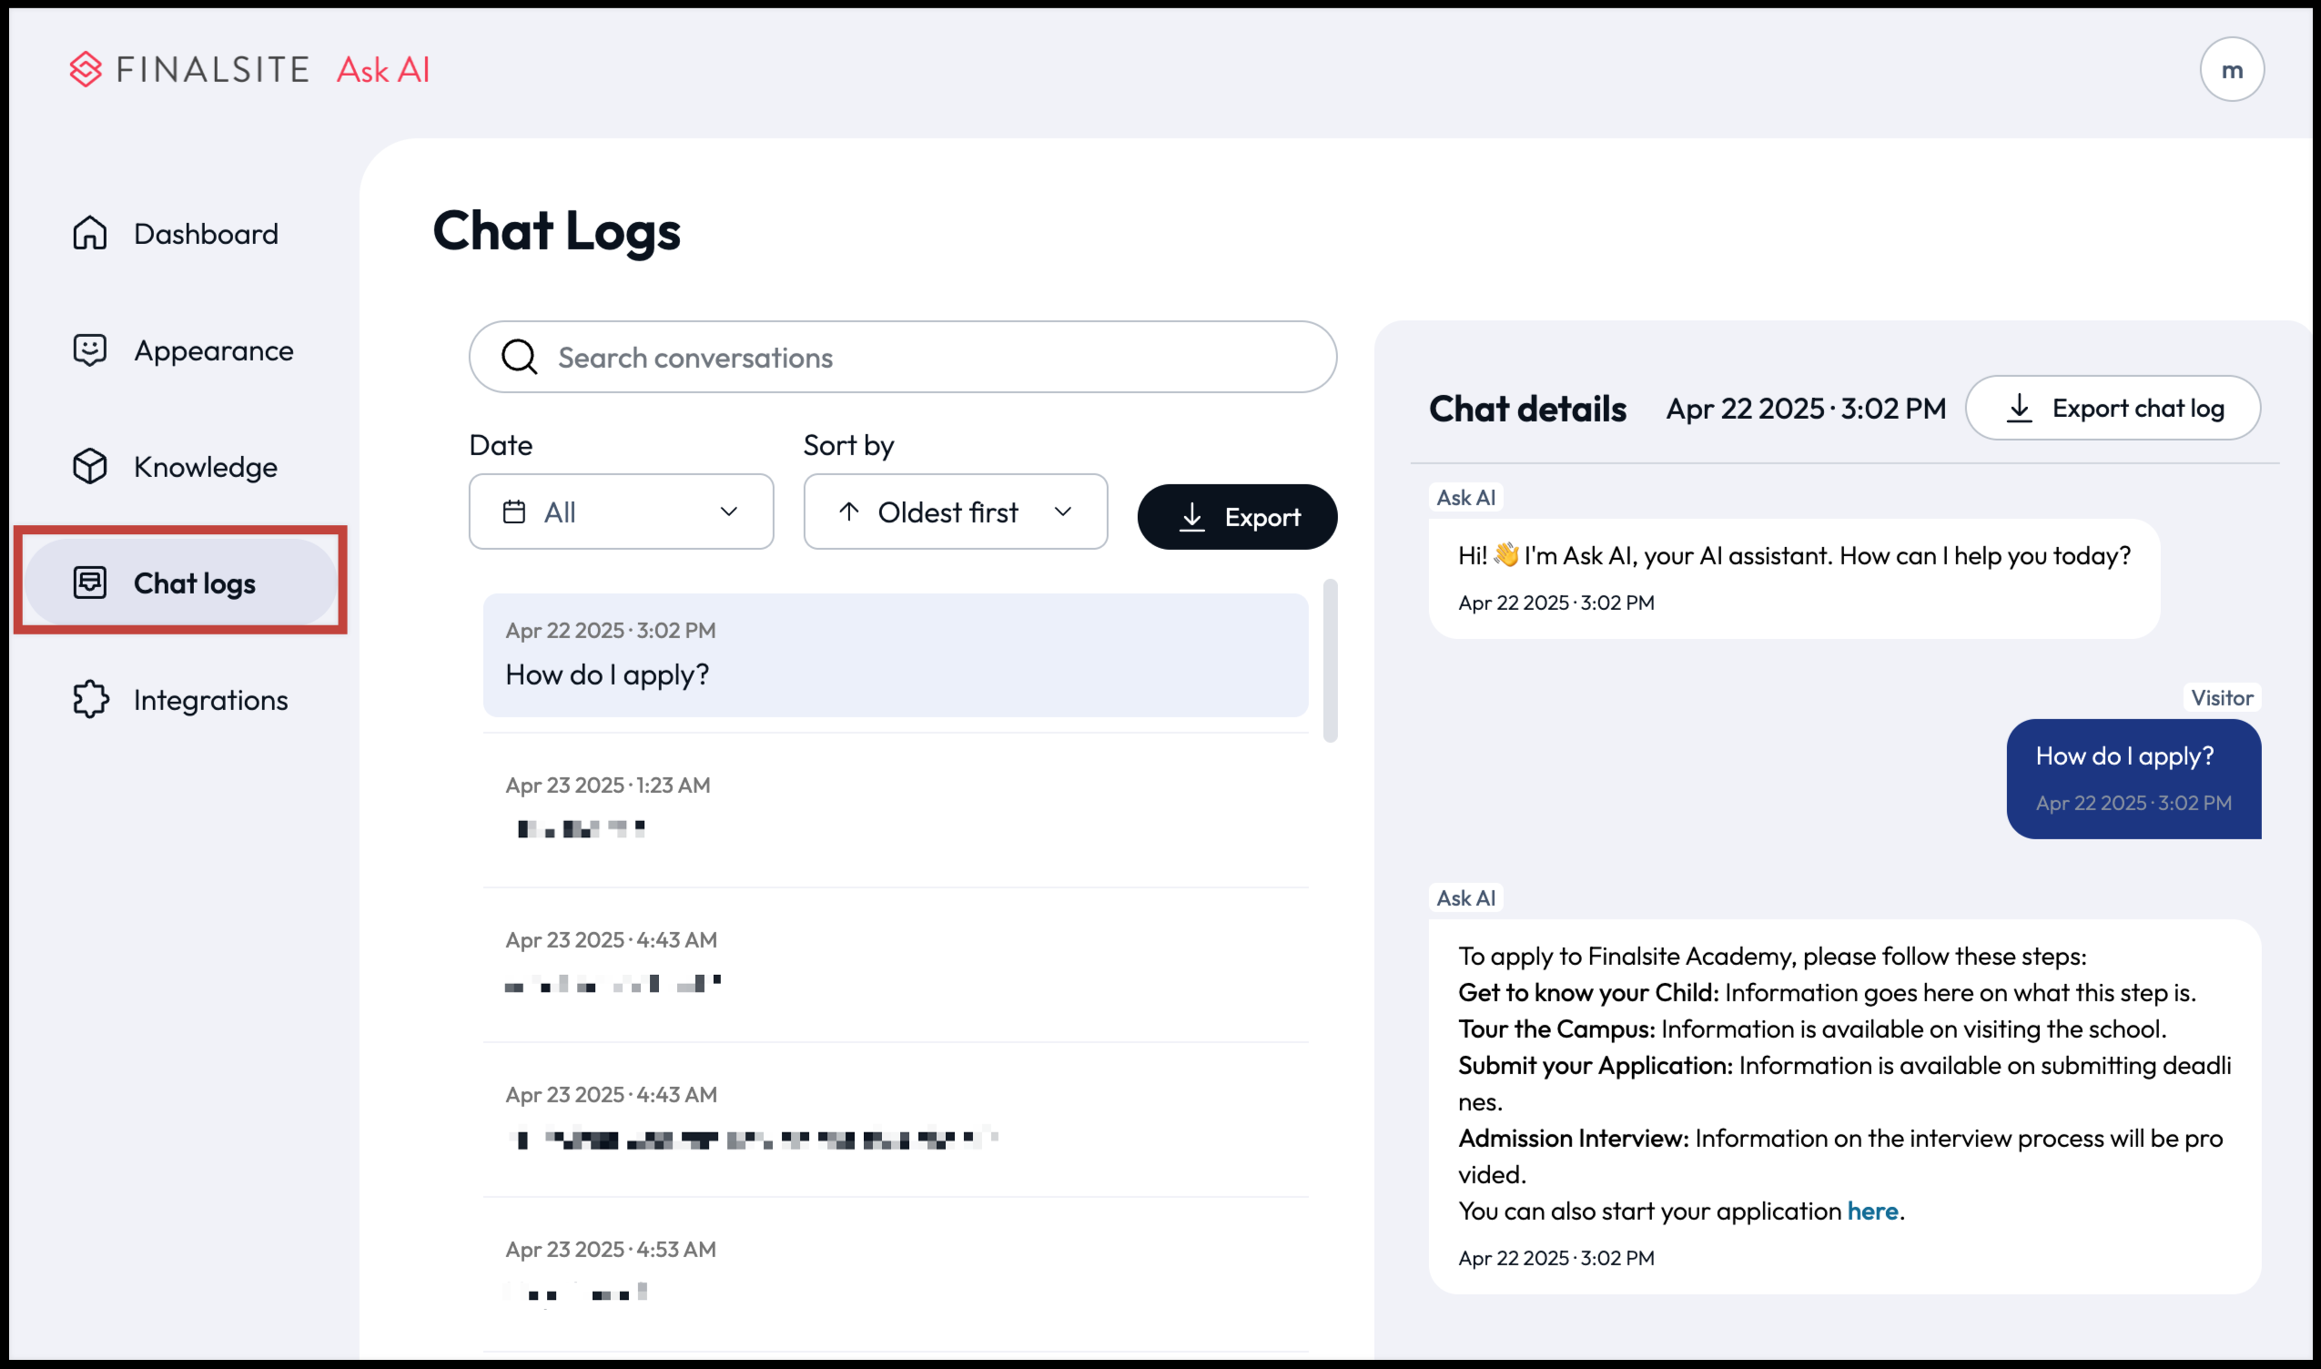Open the "Oldest first" sort dropdown
2321x1369 pixels.
click(955, 512)
